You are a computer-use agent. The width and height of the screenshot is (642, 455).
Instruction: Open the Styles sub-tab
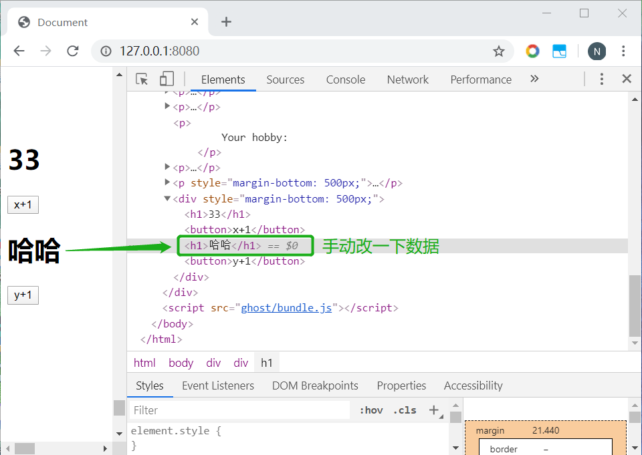149,386
